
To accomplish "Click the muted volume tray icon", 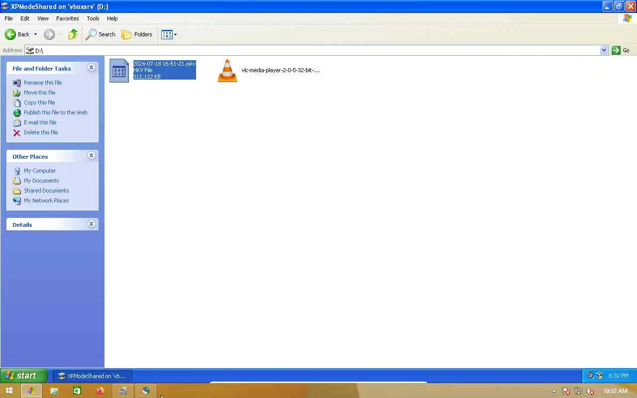I will tap(590, 392).
